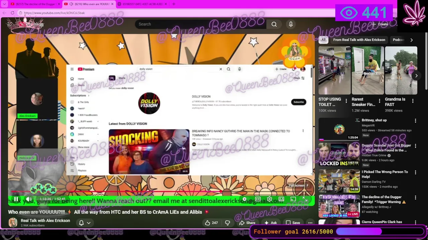This screenshot has height=240, width=428.
Task: Open the LOCKED INSIDE Duggar video thumbnail
Action: click(339, 155)
